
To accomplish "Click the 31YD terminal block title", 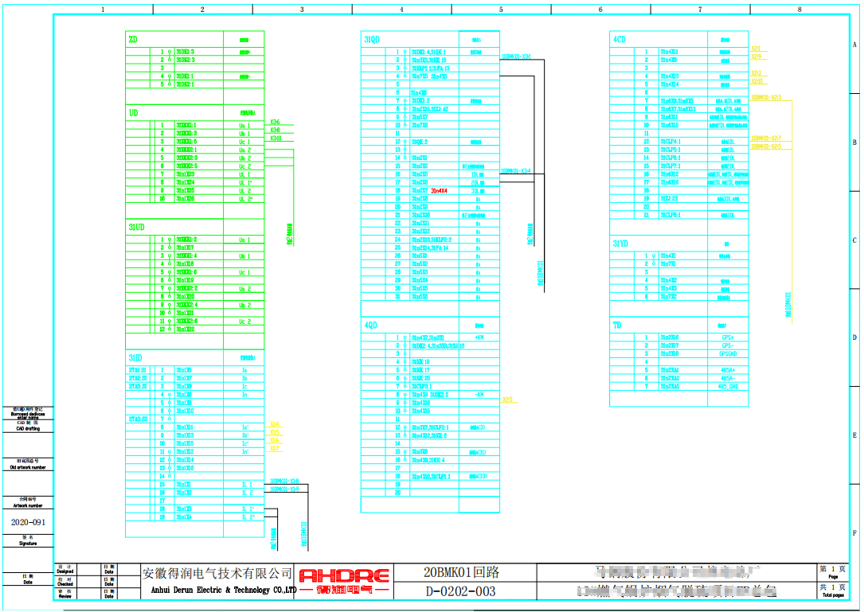I will 620,244.
